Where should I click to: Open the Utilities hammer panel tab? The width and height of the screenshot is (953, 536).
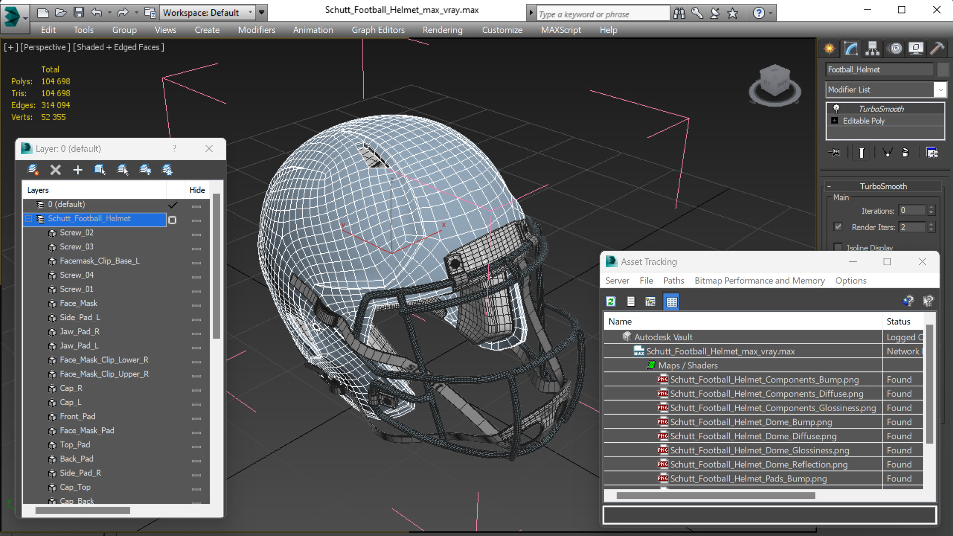(x=937, y=48)
